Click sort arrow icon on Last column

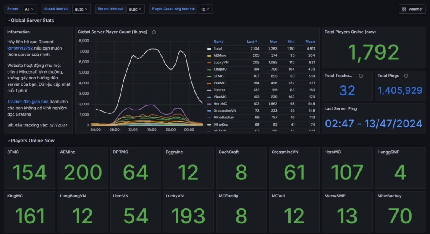[258, 42]
